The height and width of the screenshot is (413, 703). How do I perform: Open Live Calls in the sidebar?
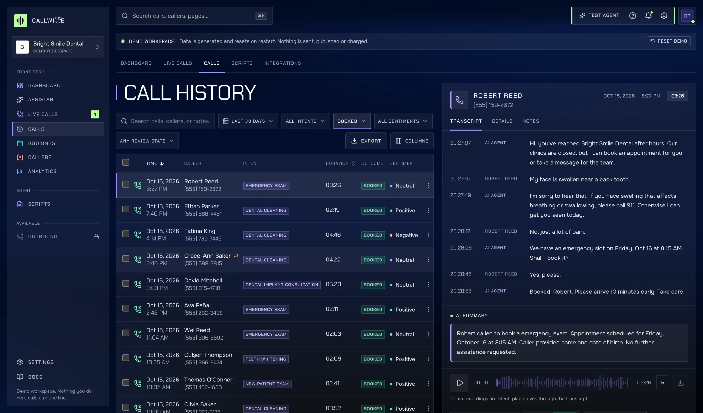[58, 114]
